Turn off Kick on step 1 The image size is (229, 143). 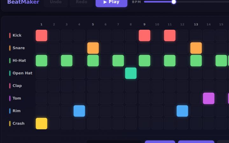coord(41,36)
